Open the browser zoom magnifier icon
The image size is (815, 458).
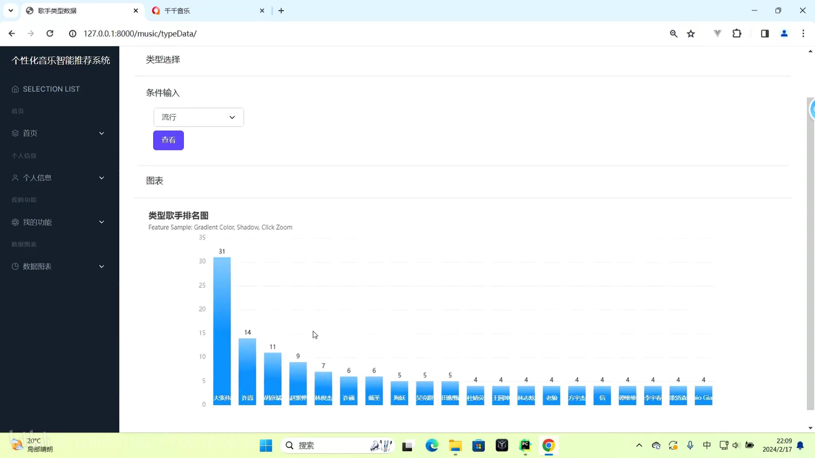click(x=673, y=33)
